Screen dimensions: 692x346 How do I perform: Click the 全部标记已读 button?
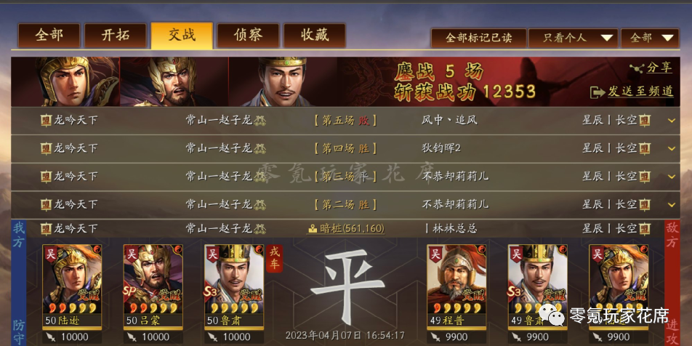point(478,38)
